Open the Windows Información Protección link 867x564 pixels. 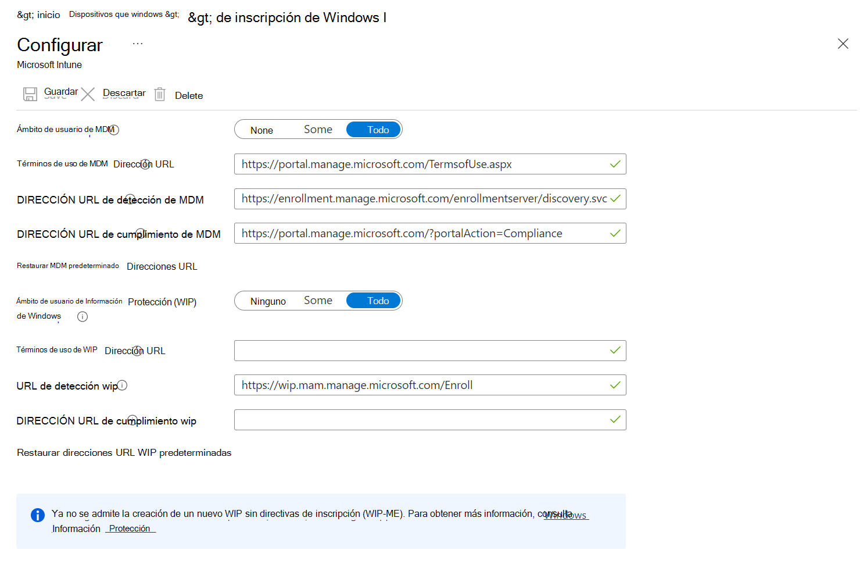click(x=566, y=515)
